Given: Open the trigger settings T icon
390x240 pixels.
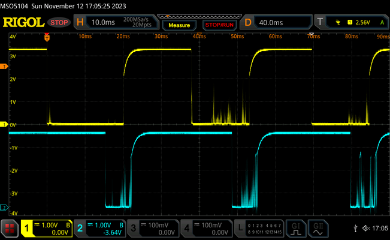Looking at the screenshot, I should pyautogui.click(x=320, y=22).
